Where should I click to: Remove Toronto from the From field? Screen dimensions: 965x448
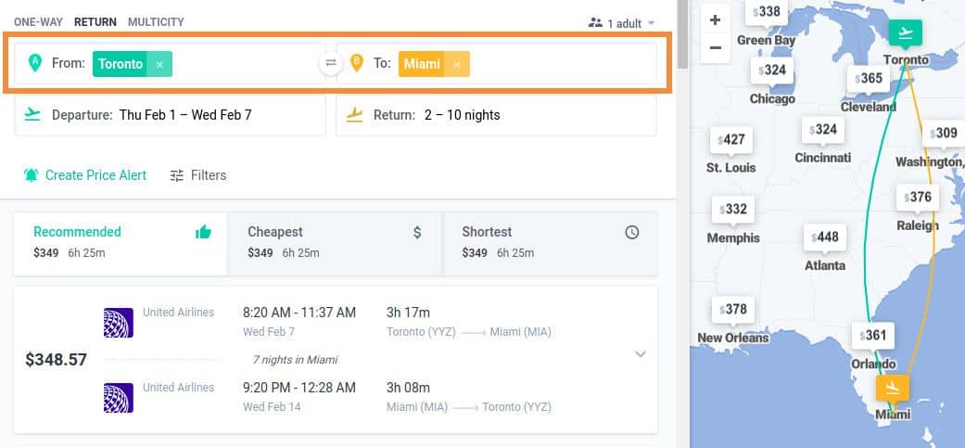click(x=159, y=64)
